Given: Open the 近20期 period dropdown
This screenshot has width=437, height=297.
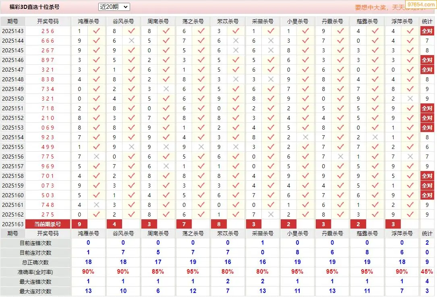Looking at the screenshot, I should [114, 7].
